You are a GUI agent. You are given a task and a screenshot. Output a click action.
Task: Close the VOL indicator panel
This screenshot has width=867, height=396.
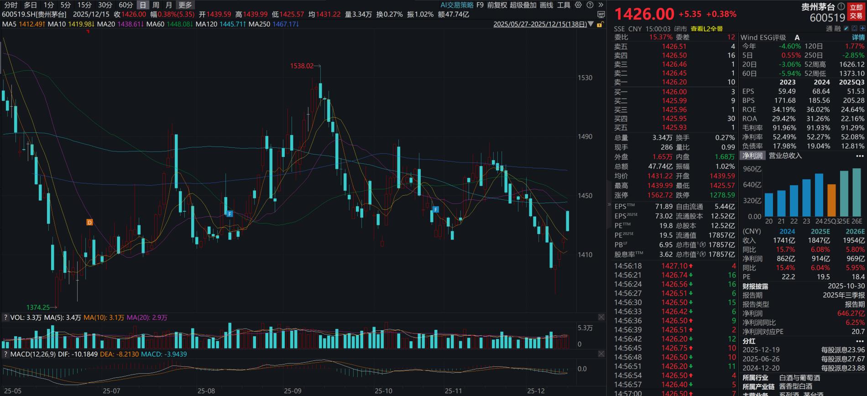pos(601,317)
